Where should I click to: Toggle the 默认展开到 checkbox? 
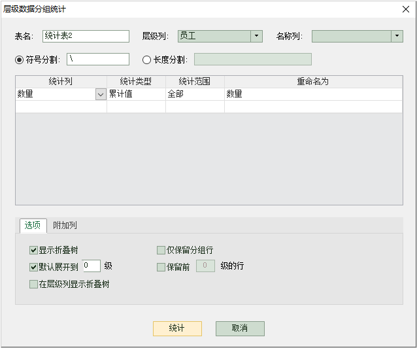pos(33,267)
